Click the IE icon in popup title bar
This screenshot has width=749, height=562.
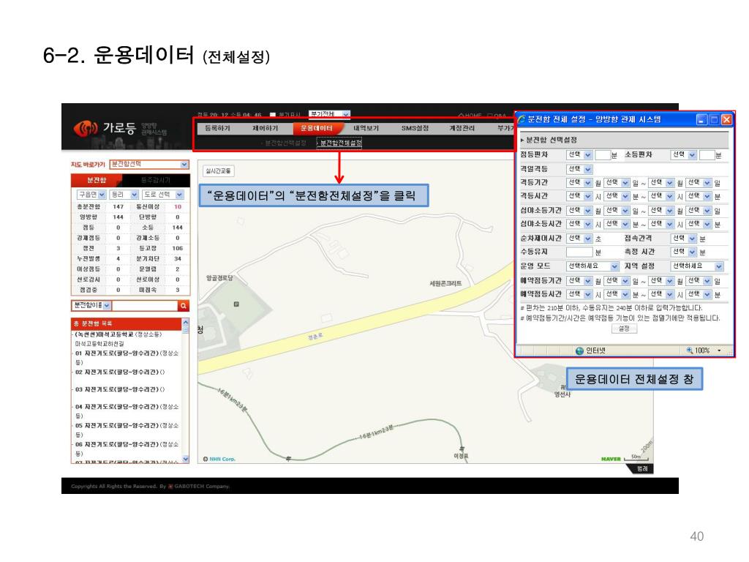point(521,119)
